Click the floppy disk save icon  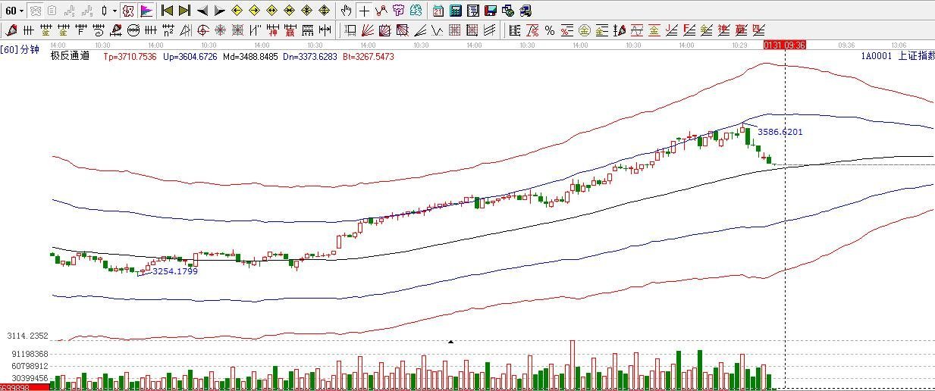point(490,11)
